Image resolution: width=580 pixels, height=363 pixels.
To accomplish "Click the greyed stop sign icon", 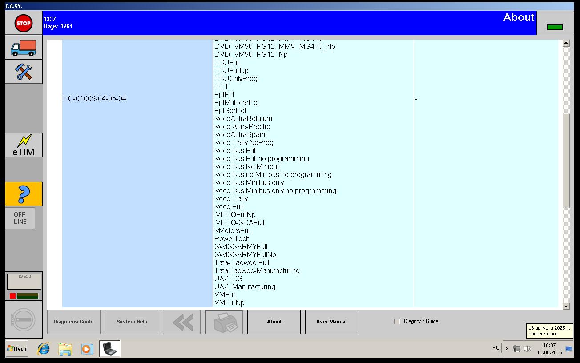I will pos(24,319).
